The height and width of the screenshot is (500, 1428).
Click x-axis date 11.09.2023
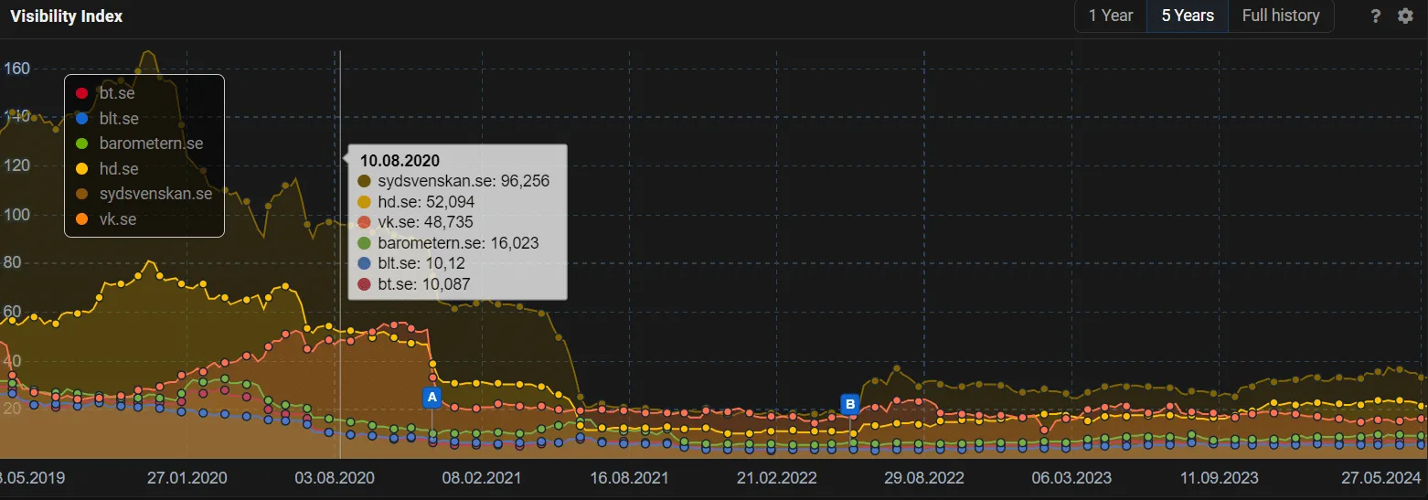point(1219,478)
